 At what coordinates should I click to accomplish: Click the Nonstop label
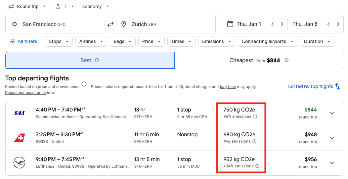[x=187, y=135]
